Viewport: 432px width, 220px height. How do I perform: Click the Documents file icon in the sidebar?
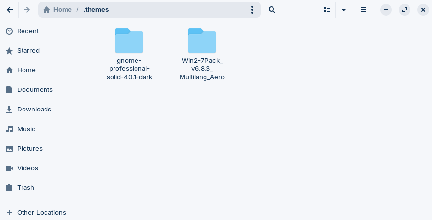coord(9,90)
